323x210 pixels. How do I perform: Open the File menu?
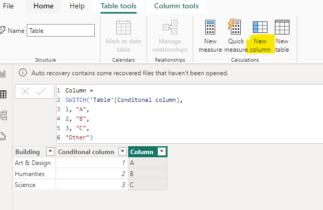pyautogui.click(x=8, y=6)
